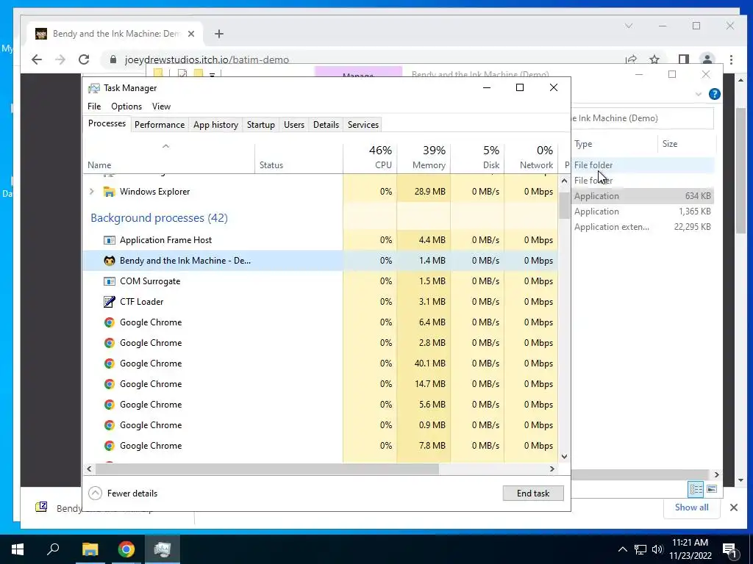Close the Bendy and the Ink Machine tab

pos(191,34)
